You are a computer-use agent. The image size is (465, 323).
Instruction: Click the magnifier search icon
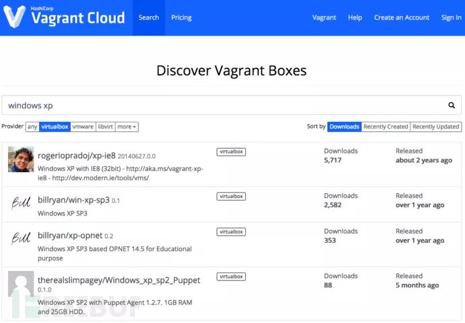click(452, 106)
